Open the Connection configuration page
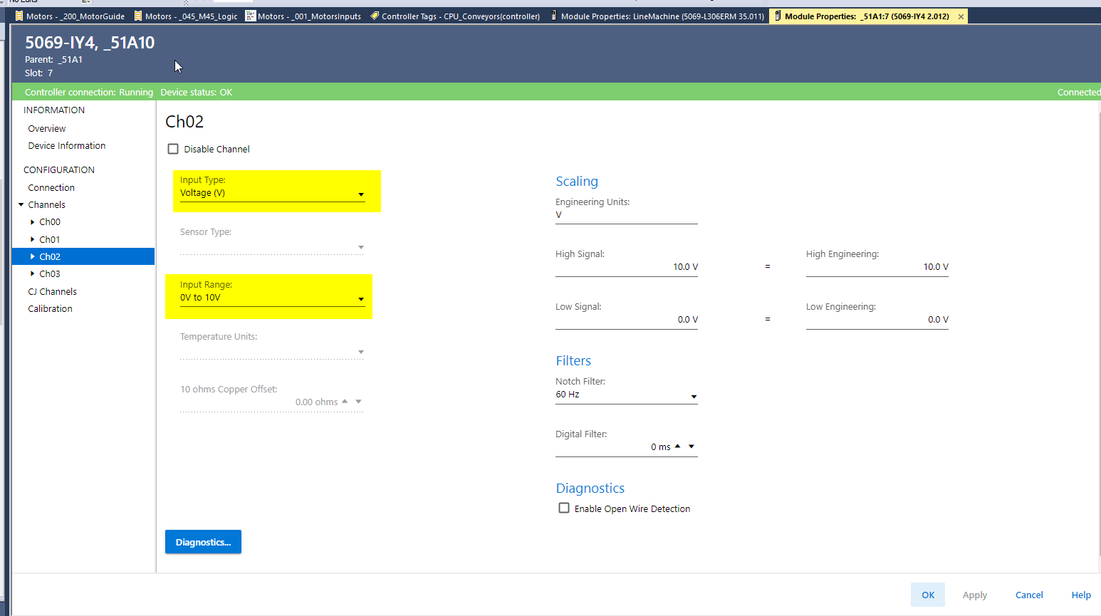 click(x=51, y=188)
